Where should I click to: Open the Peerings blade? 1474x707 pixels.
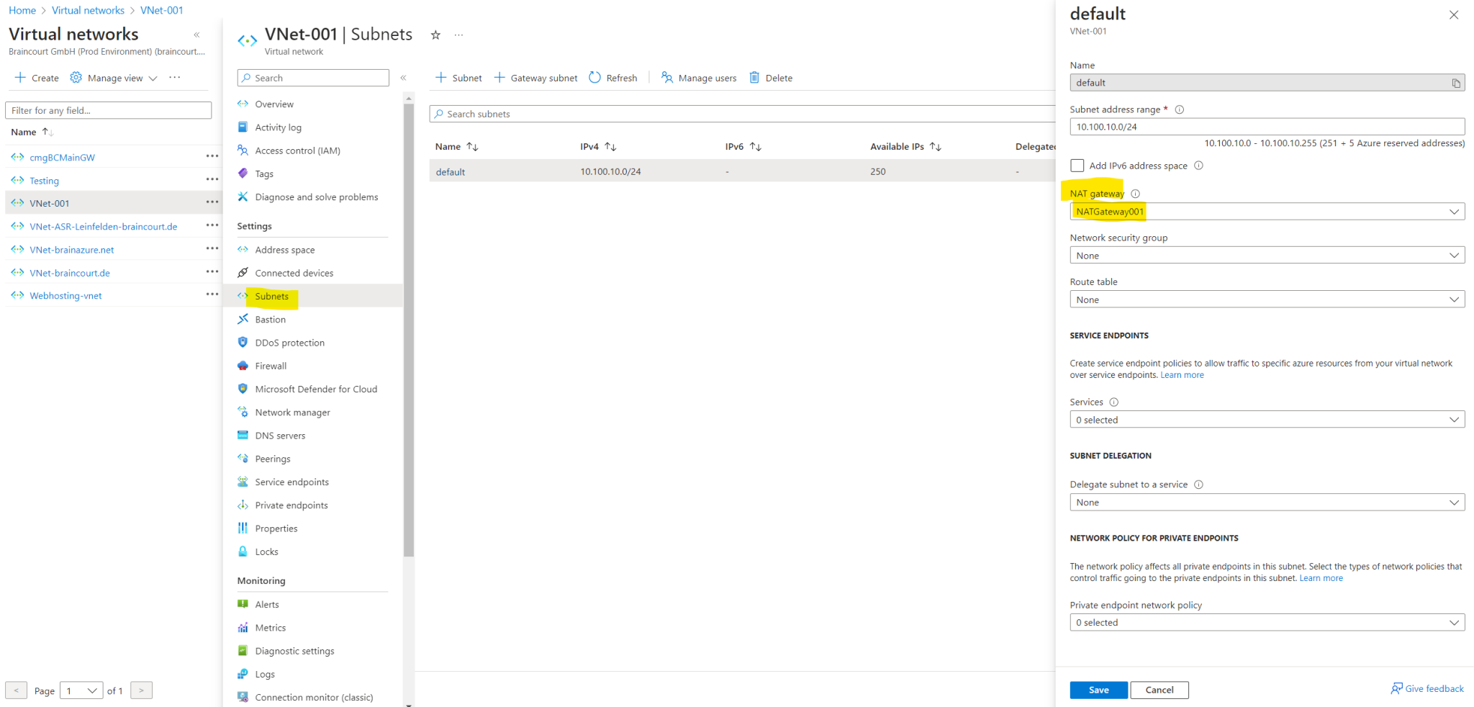[x=272, y=458]
